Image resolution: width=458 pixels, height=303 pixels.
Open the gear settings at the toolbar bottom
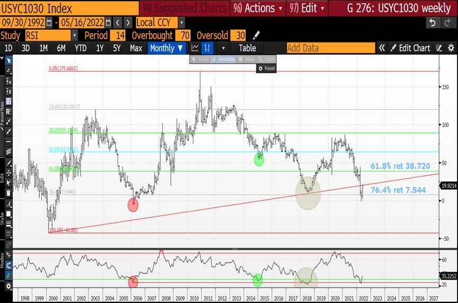coord(9,287)
